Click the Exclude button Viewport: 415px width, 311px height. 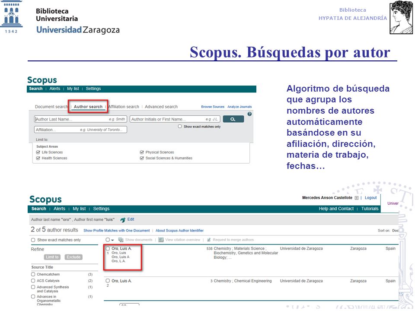tap(73, 257)
